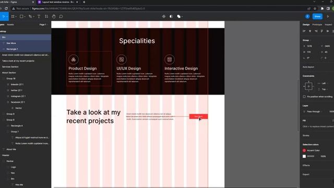Select the Comment tool
The height and width of the screenshot is (188, 334).
[x=61, y=16]
